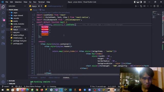Open Changes icon in editor toolbar

tap(141, 6)
